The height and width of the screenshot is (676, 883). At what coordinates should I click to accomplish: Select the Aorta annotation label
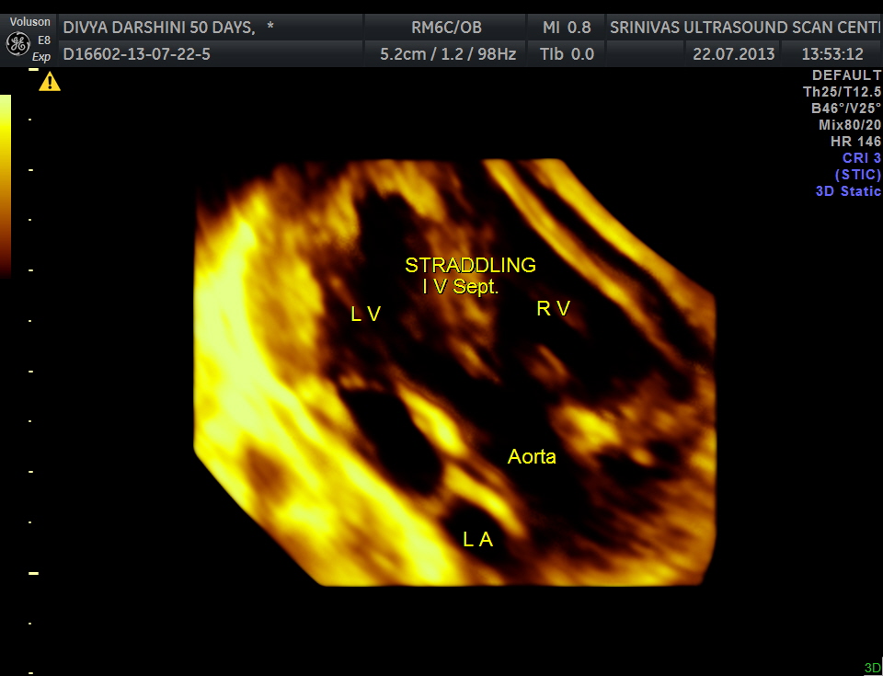coord(532,456)
